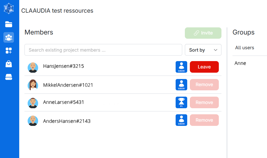Screen dimensions: 267x158
Task: Click the app logo in sidebar
Action: [x=9, y=8]
